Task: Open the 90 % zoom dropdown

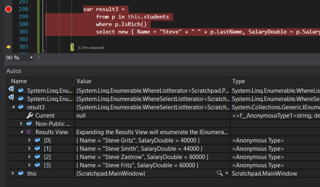Action: (x=31, y=58)
